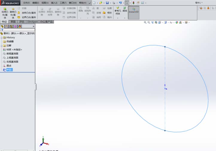Click the Select cursor tool icon
This screenshot has width=216, height=151.
(x=127, y=3)
